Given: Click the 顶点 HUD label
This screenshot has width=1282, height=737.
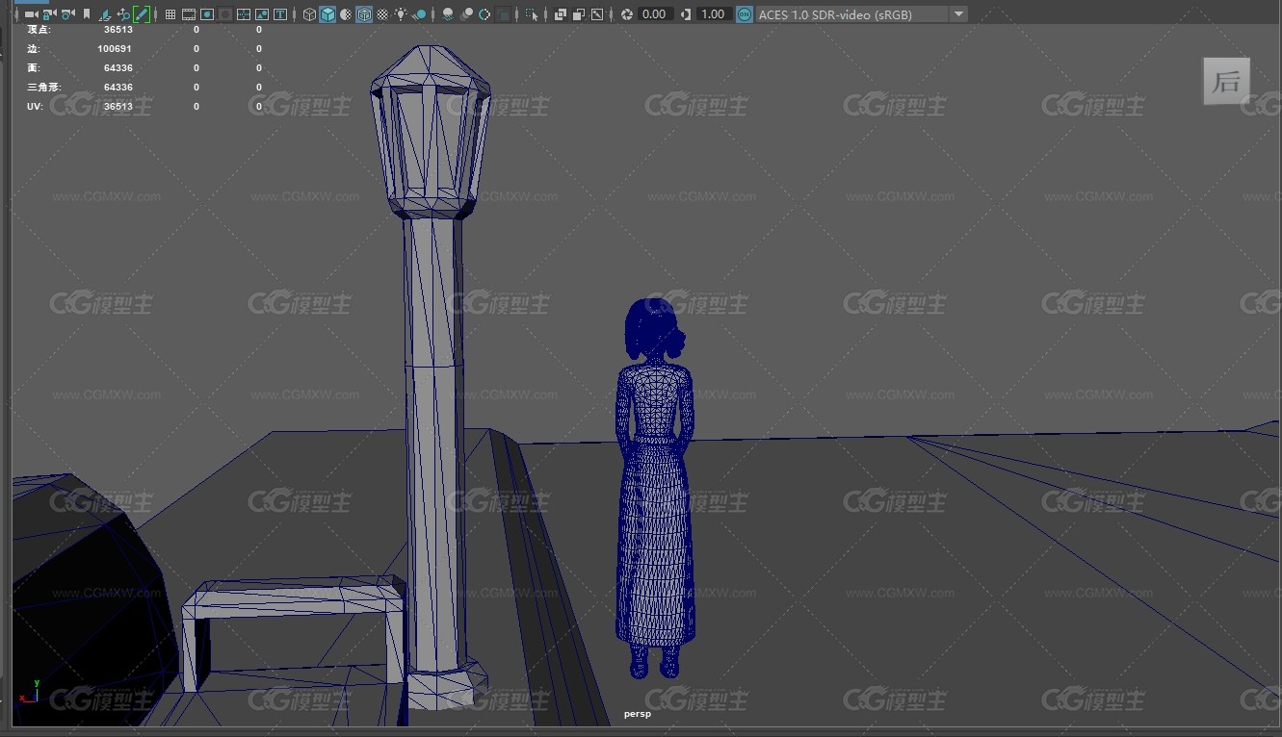Looking at the screenshot, I should pos(39,30).
